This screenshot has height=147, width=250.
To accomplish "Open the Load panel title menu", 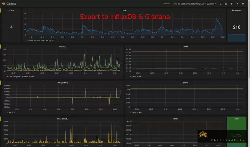I will (124, 11).
